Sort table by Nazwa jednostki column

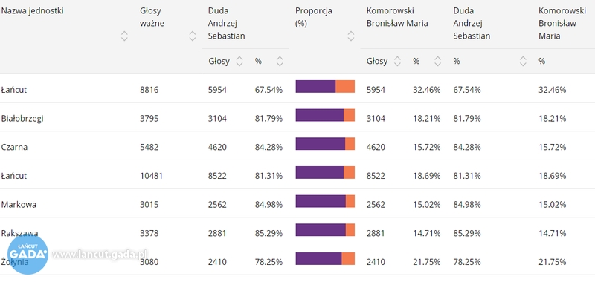(124, 36)
